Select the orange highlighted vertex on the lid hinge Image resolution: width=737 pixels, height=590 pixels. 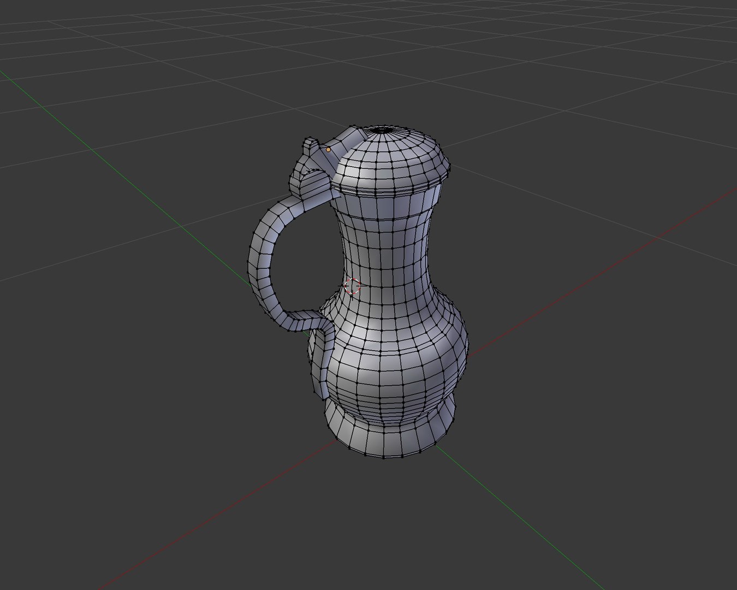pyautogui.click(x=328, y=149)
